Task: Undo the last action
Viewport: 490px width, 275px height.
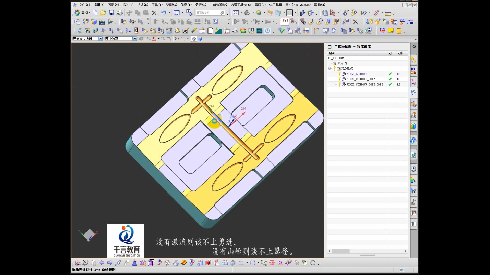Action: point(163,12)
